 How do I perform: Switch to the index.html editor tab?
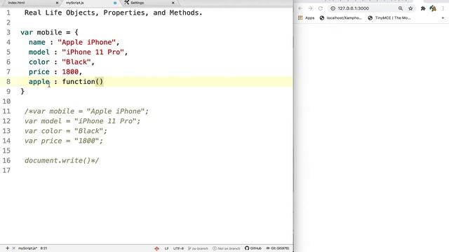click(16, 3)
